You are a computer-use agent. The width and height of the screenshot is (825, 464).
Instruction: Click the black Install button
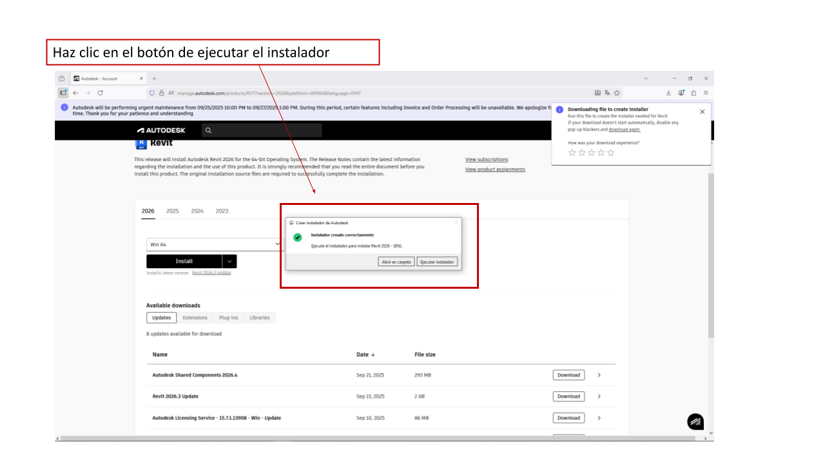coord(184,261)
